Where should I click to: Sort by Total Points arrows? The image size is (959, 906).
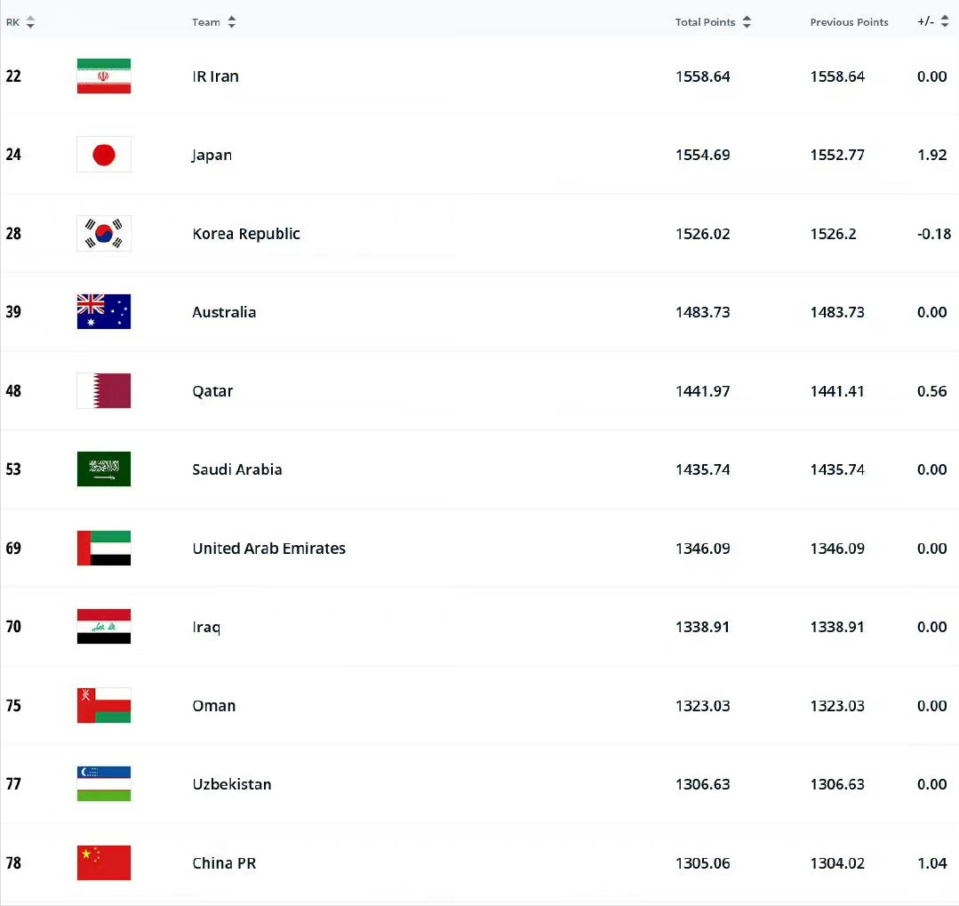[747, 22]
